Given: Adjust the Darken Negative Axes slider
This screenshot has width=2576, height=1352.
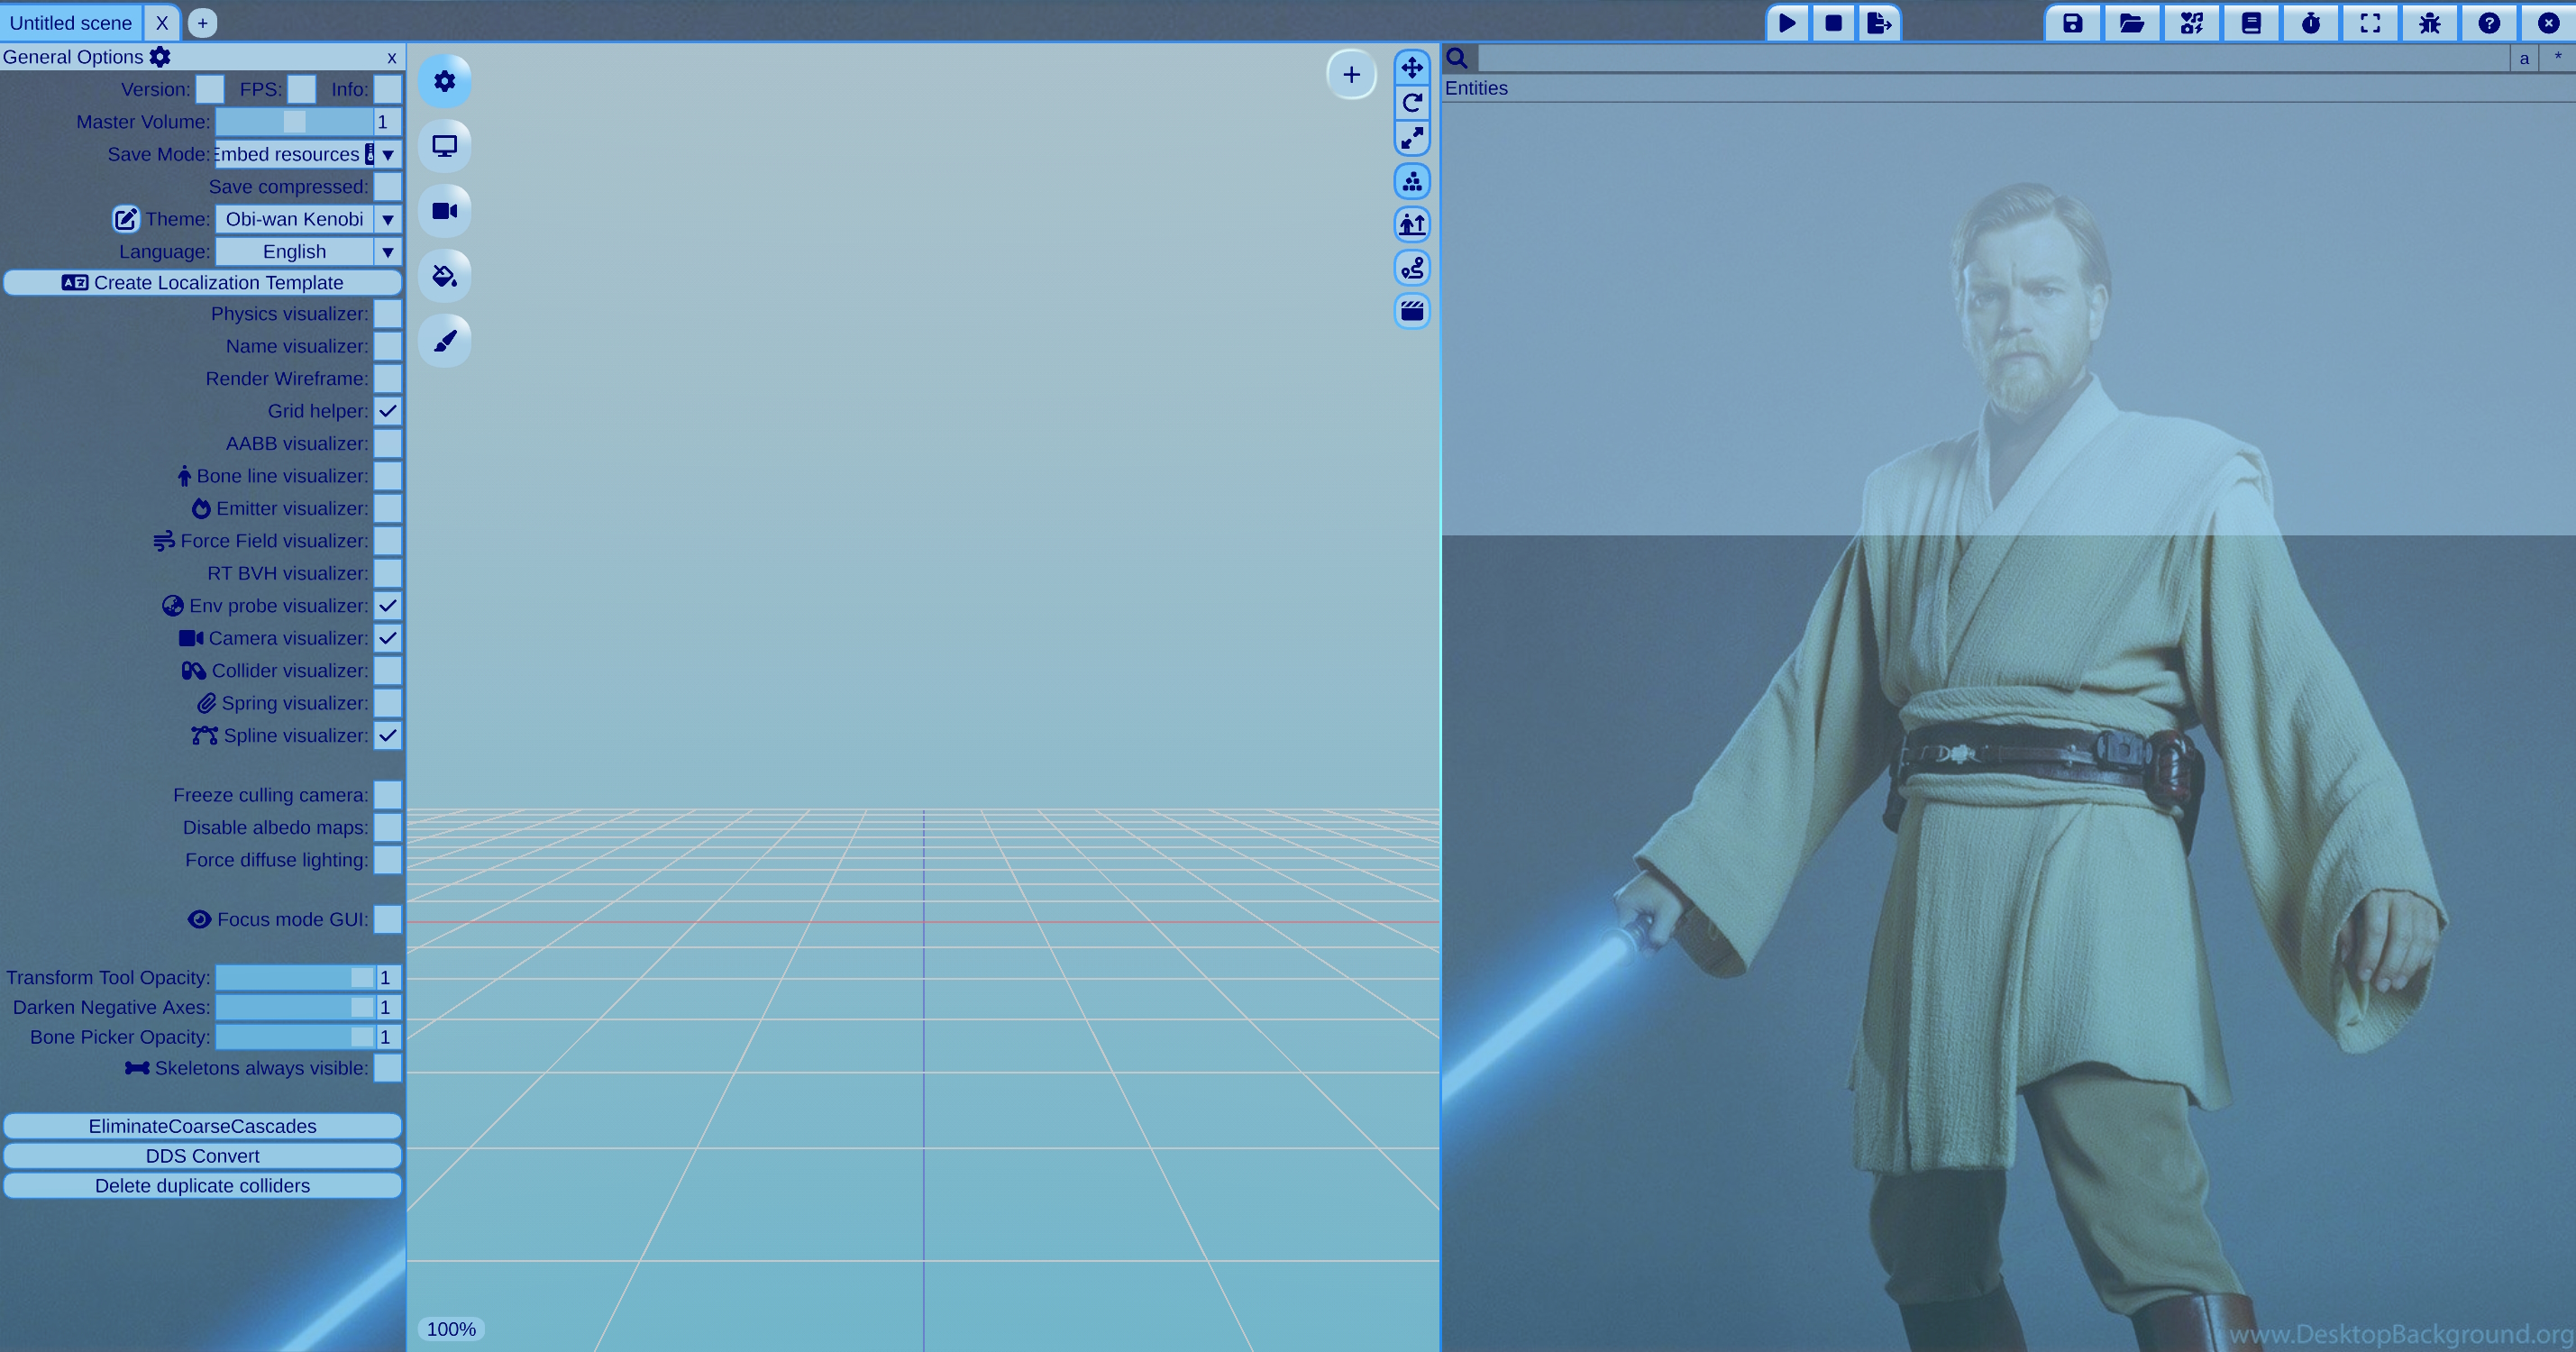Looking at the screenshot, I should pyautogui.click(x=295, y=1007).
